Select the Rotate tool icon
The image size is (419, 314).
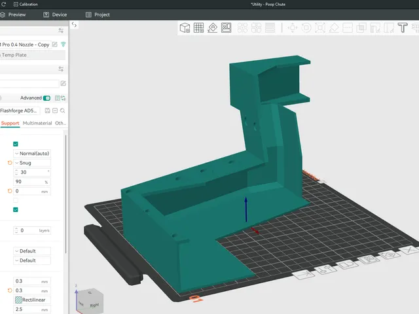pos(306,27)
